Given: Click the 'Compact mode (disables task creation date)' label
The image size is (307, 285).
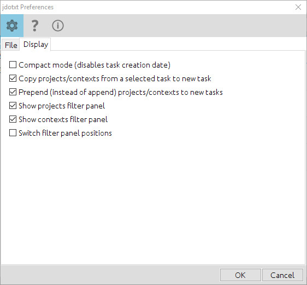Looking at the screenshot, I should coord(95,65).
